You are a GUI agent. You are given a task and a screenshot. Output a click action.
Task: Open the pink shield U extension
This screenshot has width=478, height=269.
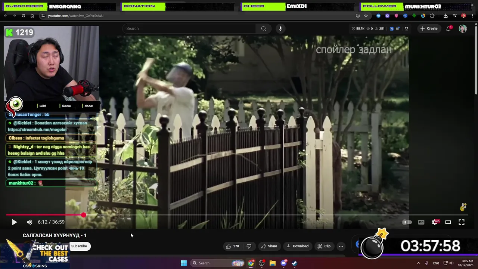[x=396, y=16]
